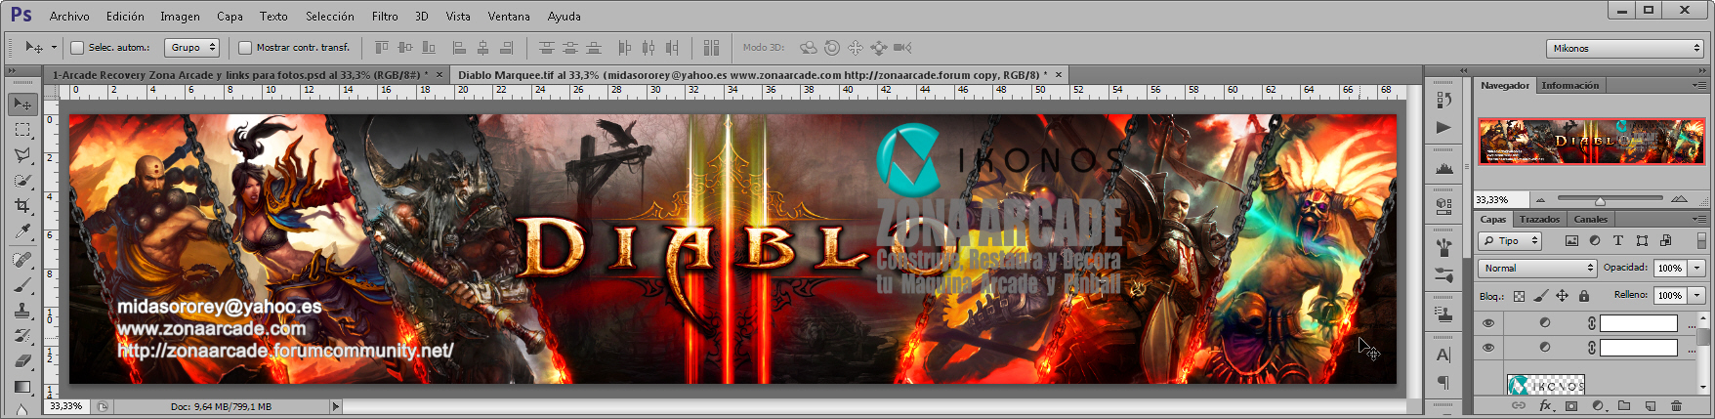The width and height of the screenshot is (1715, 419).
Task: Switch to the Trazados tab
Action: [1539, 219]
